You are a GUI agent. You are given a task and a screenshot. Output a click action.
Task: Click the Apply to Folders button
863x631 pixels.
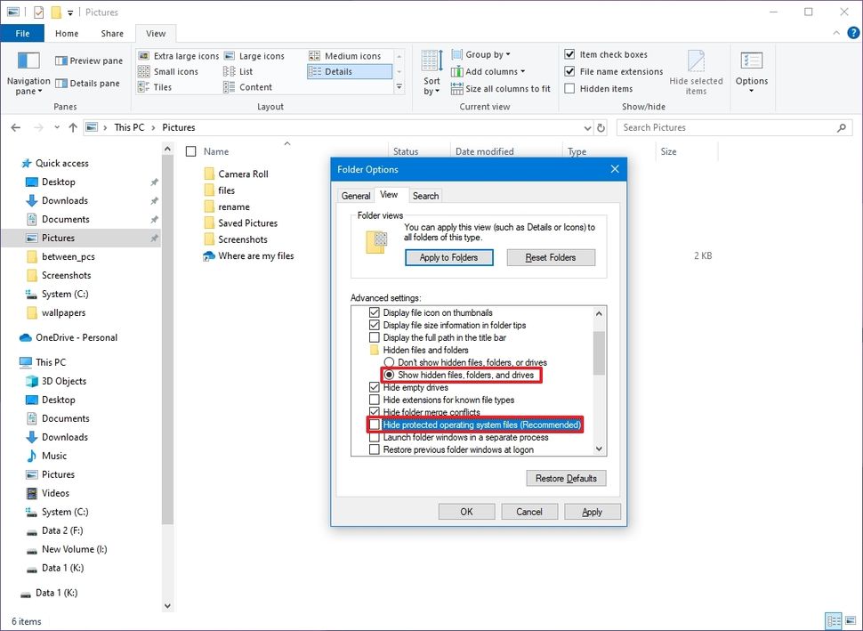click(x=448, y=257)
